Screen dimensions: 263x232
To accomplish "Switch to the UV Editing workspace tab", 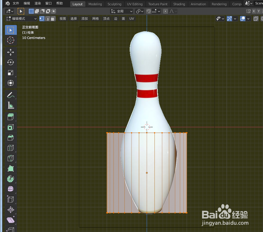I will (134, 4).
